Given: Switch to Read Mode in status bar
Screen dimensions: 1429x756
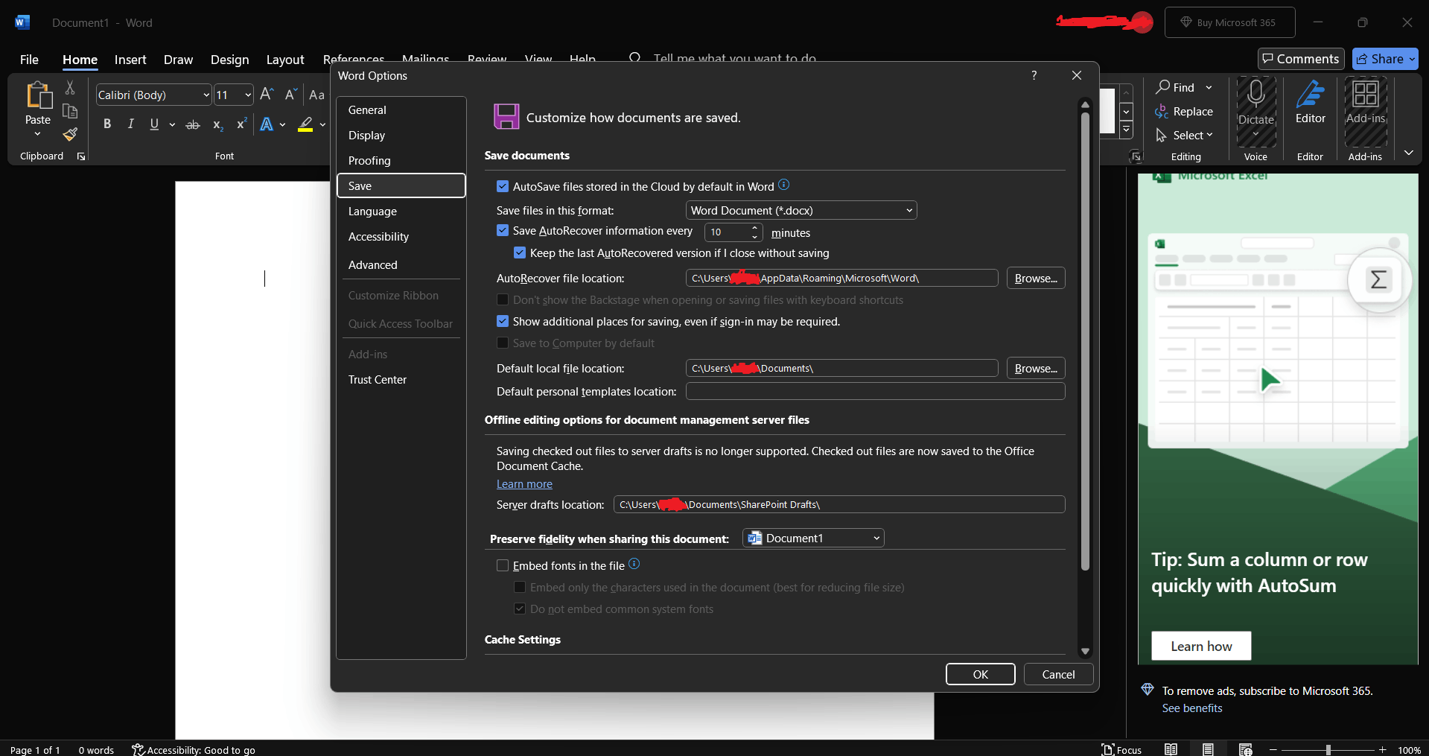Looking at the screenshot, I should (1171, 749).
